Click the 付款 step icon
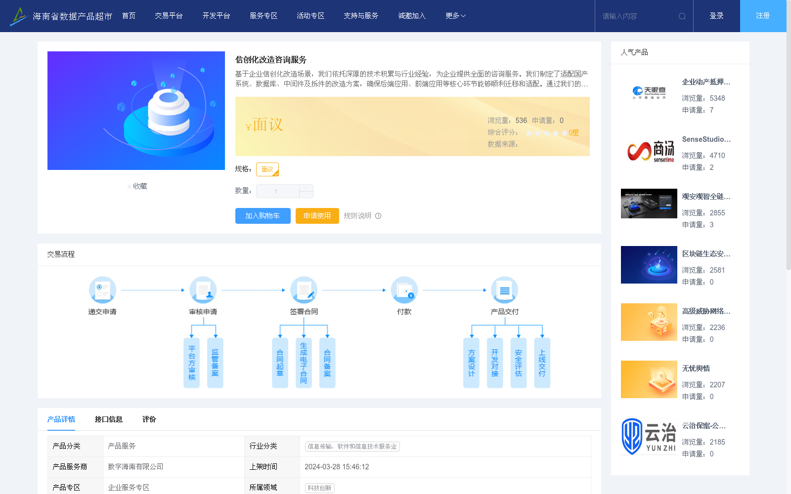This screenshot has width=791, height=494. (x=404, y=290)
